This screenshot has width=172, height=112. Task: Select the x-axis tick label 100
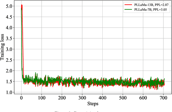point(42,98)
